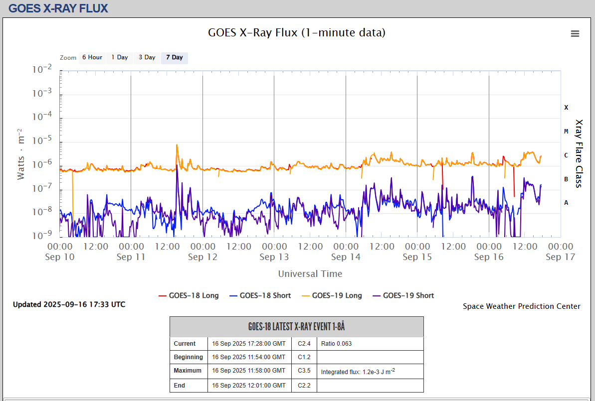This screenshot has width=595, height=401.
Task: Toggle the GOES-19 Short legend series
Action: (x=403, y=295)
